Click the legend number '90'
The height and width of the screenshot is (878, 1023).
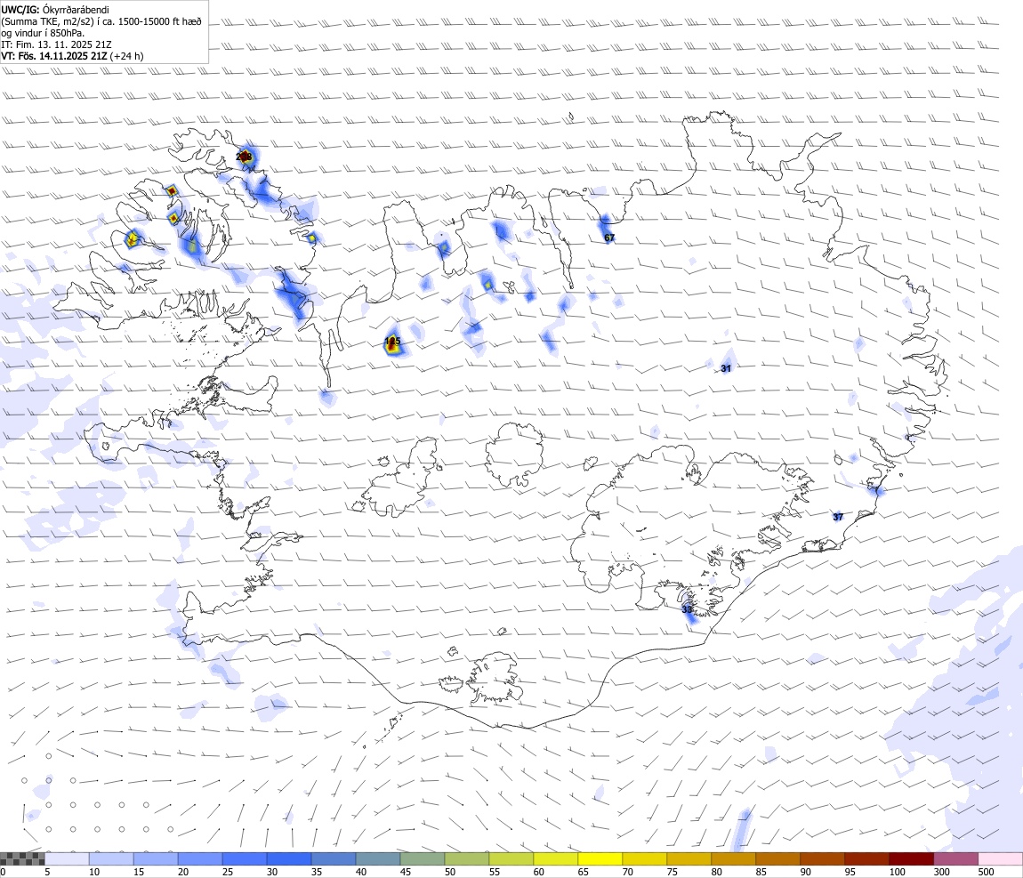click(806, 872)
